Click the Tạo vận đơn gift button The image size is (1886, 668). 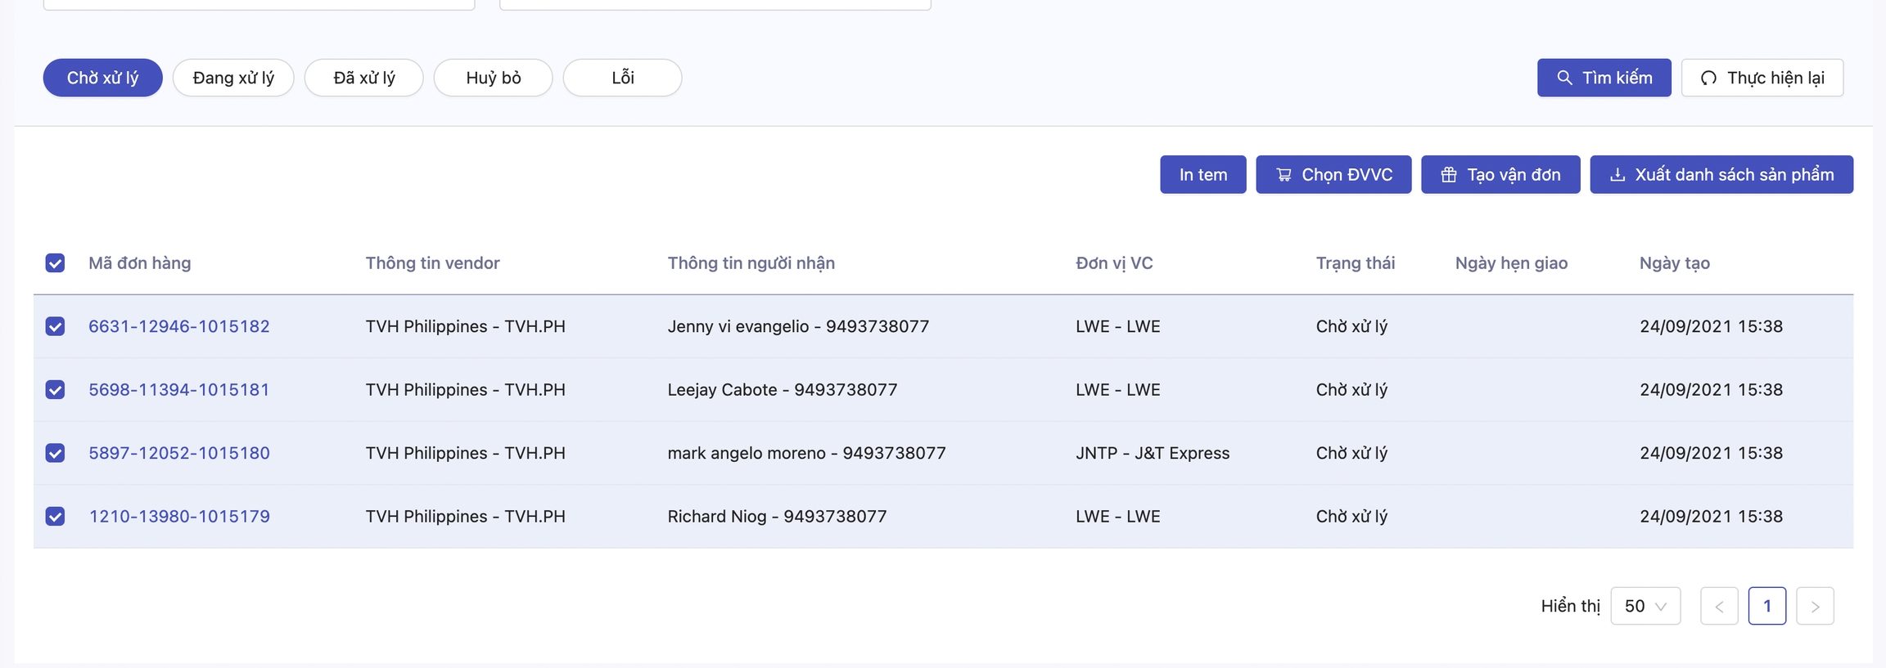click(x=1500, y=174)
